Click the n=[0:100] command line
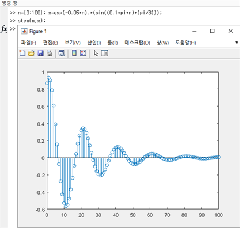This screenshot has height=228, width=242. pyautogui.click(x=90, y=13)
